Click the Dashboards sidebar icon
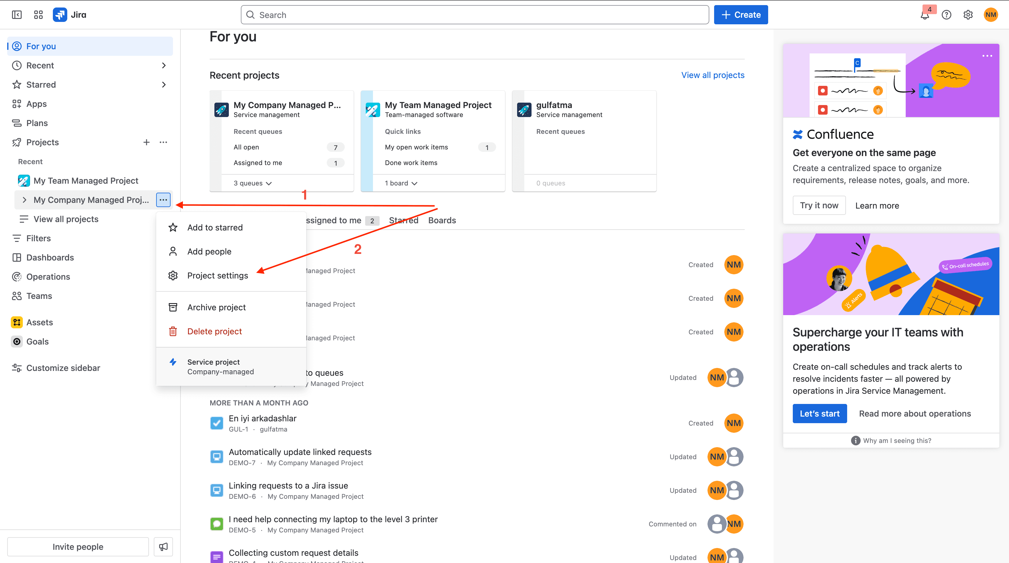The height and width of the screenshot is (563, 1009). click(x=17, y=257)
